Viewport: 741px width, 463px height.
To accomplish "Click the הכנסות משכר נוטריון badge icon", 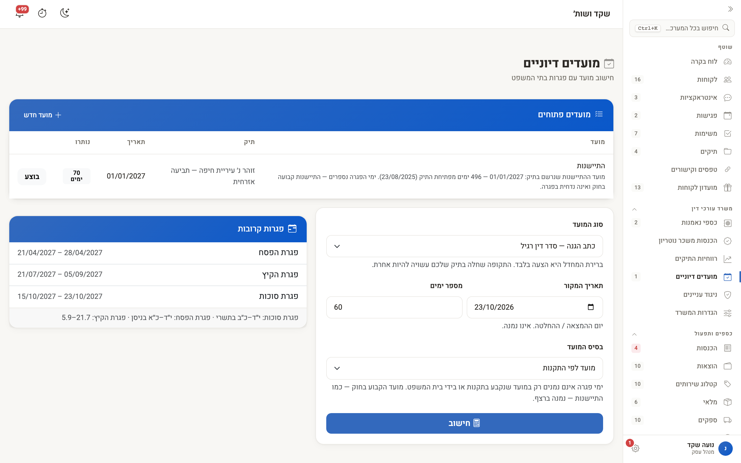I will pyautogui.click(x=728, y=241).
